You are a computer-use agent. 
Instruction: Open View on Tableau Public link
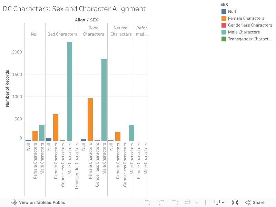pos(42,203)
